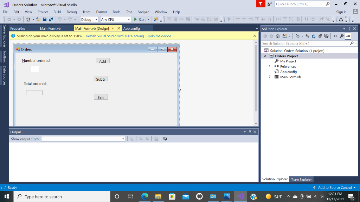Viewport: 360px width, 202px height.
Task: Click the Start debugging button
Action: (140, 20)
